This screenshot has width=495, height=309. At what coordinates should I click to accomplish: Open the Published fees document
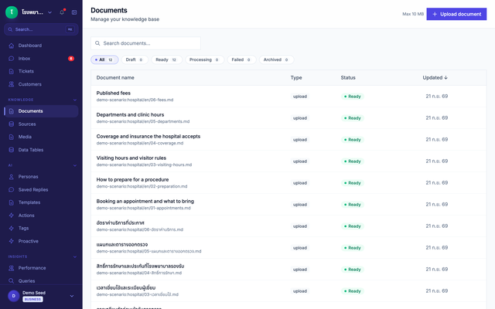coord(114,93)
